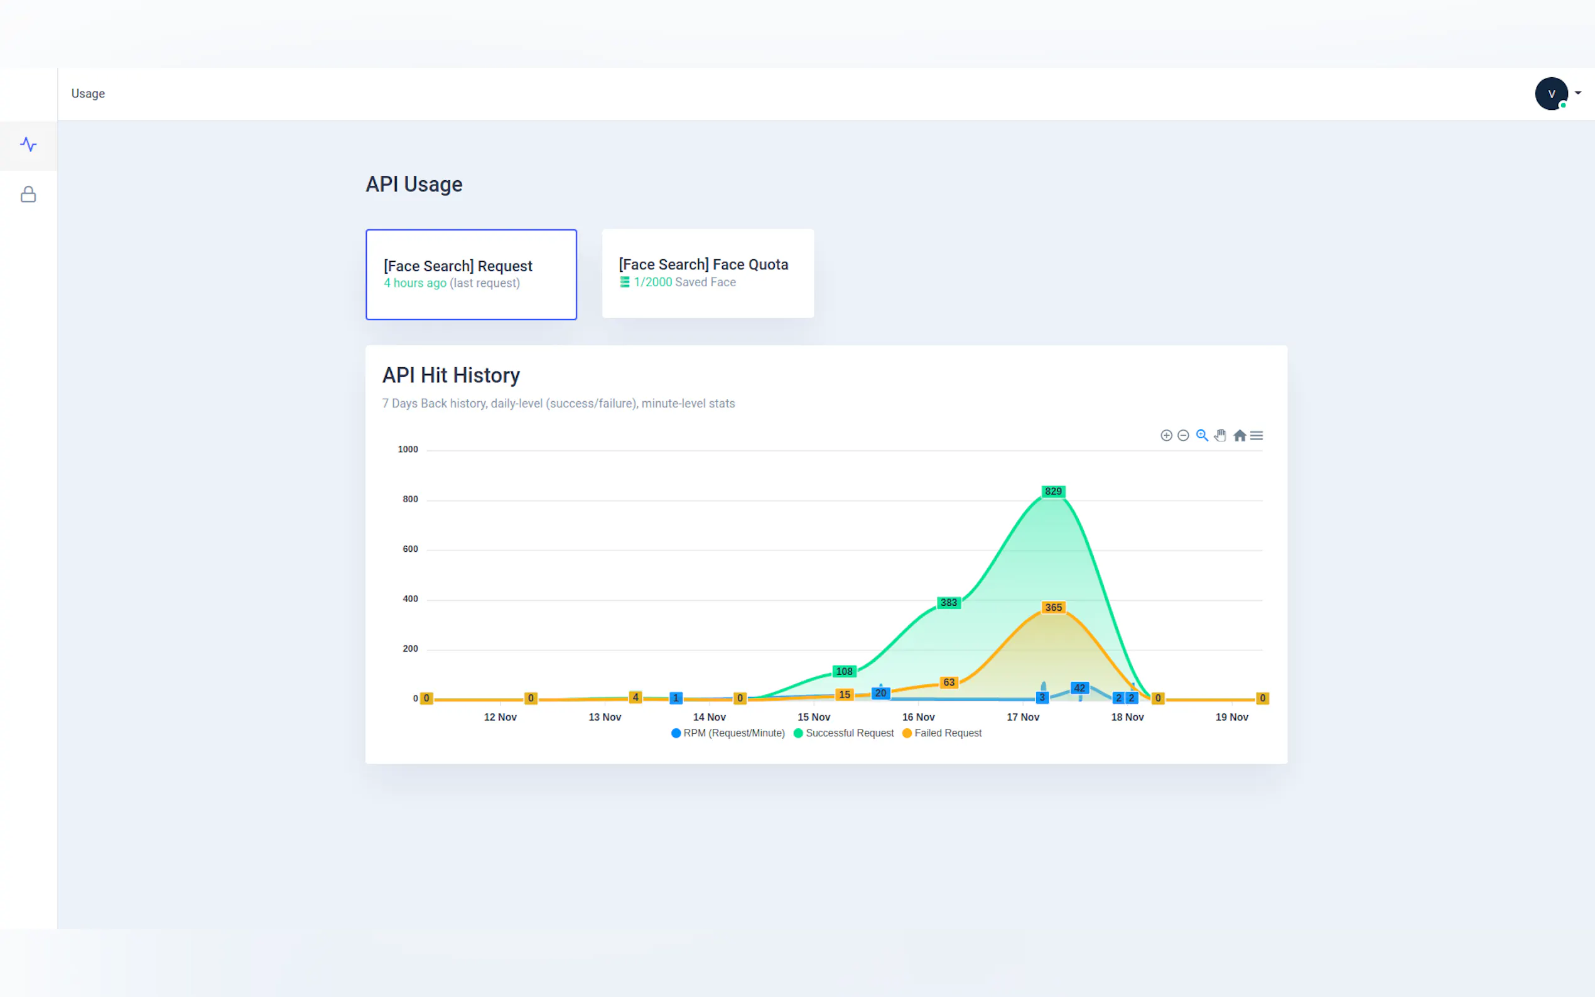1595x997 pixels.
Task: Open the chart hamburger menu
Action: click(1257, 435)
